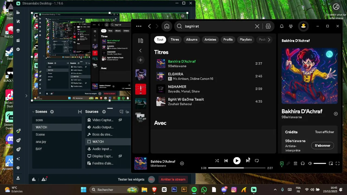The image size is (347, 195).
Task: Open the red playlist thumbnail in Spotify sidebar
Action: tap(141, 89)
